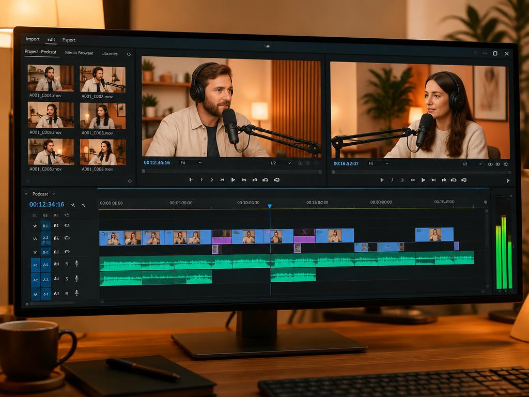Open timeline display settings wrench icon
529x397 pixels.
[83, 205]
